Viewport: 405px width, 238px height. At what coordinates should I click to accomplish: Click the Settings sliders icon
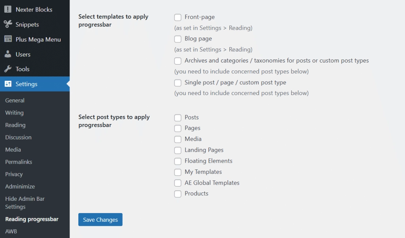point(8,84)
